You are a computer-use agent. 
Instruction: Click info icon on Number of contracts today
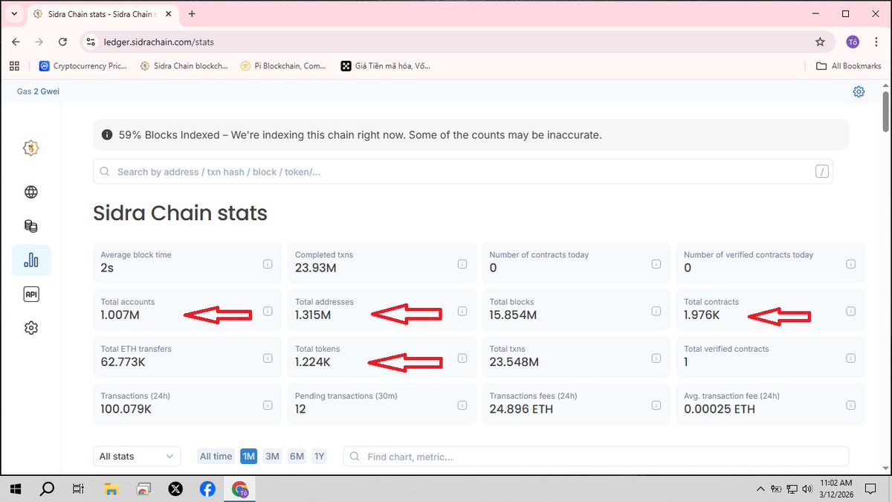coord(656,264)
